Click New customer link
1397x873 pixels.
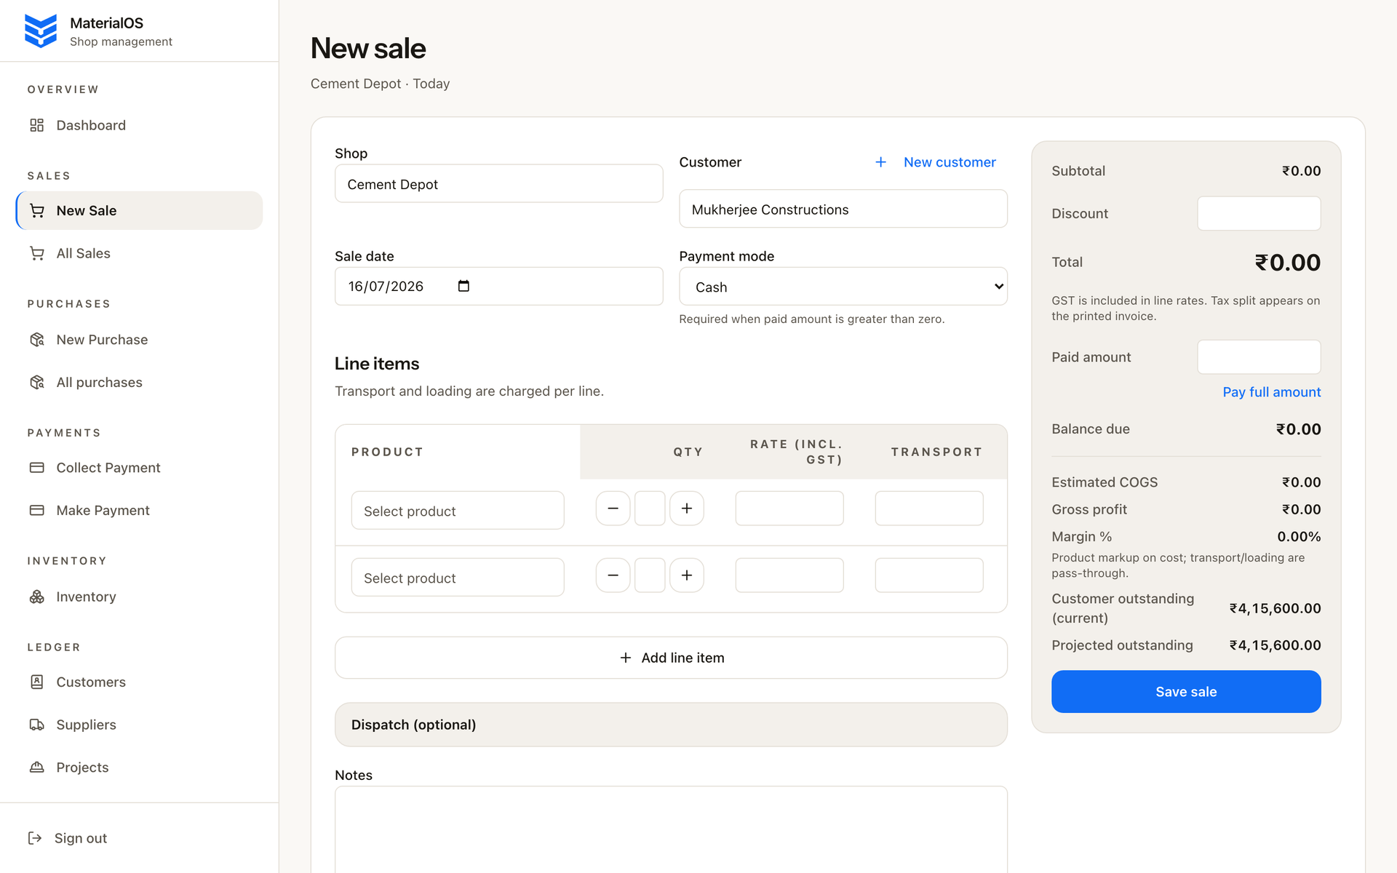(x=950, y=162)
